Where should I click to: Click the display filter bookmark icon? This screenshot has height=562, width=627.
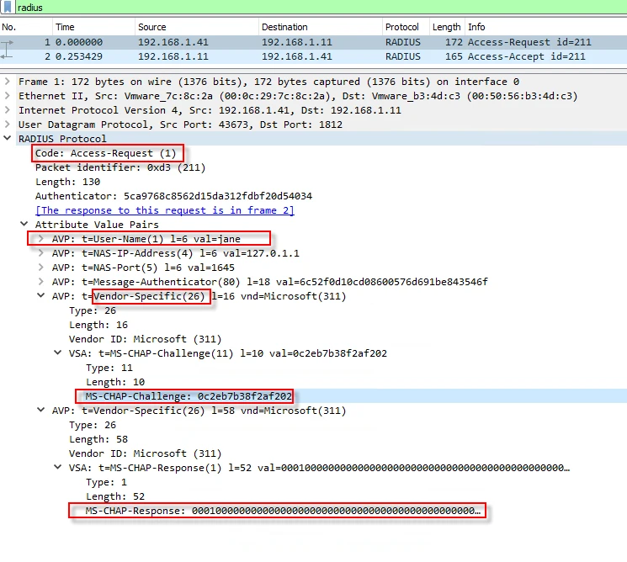[8, 7]
